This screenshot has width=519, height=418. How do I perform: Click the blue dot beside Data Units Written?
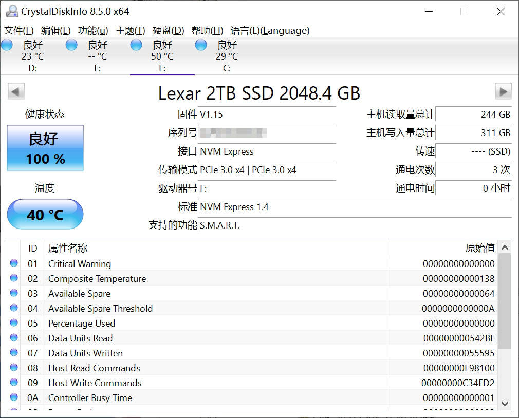click(x=14, y=352)
